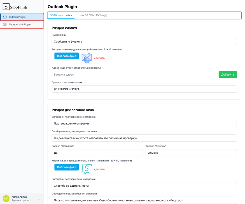This screenshot has width=245, height=204.
Task: Open Thunderbird Plugin in the sidebar
Action: [22, 25]
